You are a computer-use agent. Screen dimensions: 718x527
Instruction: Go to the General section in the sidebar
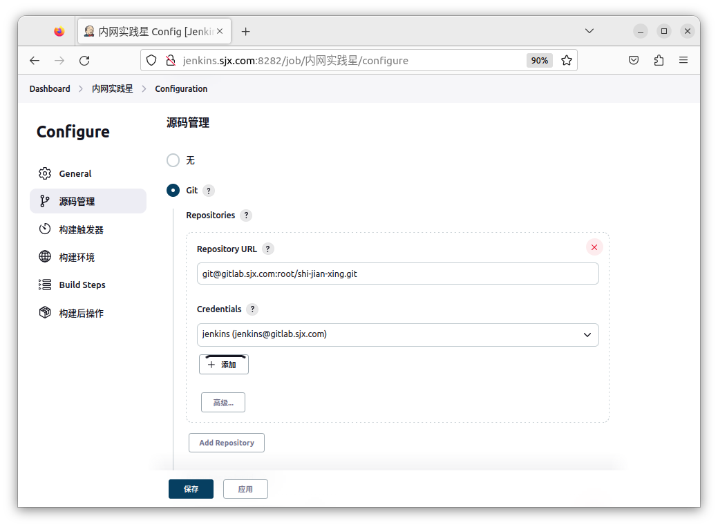[75, 173]
